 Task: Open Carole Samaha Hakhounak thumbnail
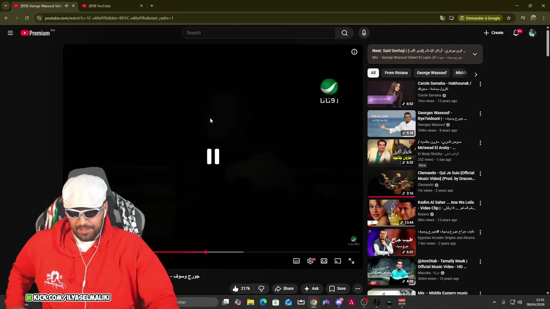(x=391, y=94)
